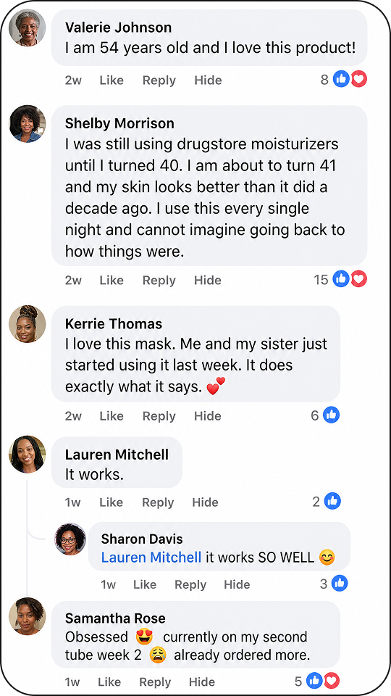
Task: Click the thumbs-up reaction on Lauren Mitchell's comment
Action: [x=332, y=502]
